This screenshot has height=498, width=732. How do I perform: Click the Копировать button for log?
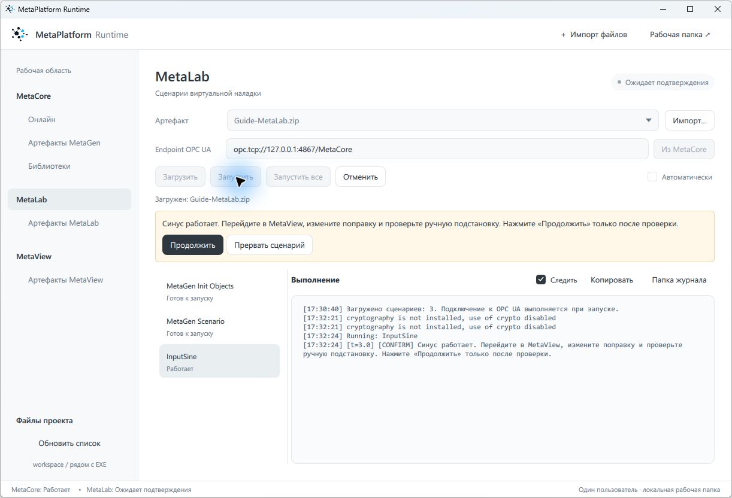(612, 280)
